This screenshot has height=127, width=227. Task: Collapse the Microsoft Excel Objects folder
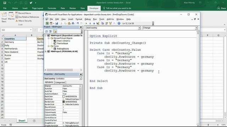click(49, 38)
